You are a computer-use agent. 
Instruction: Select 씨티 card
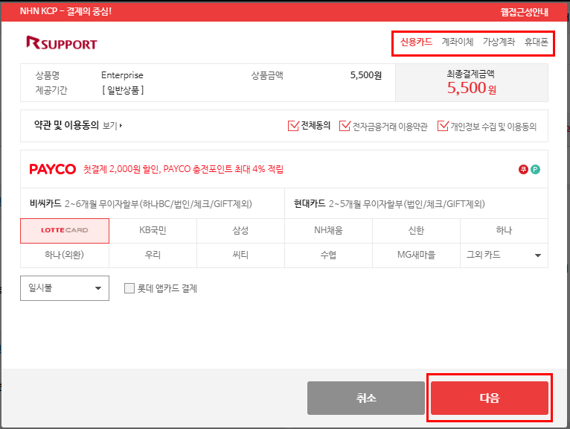[240, 255]
